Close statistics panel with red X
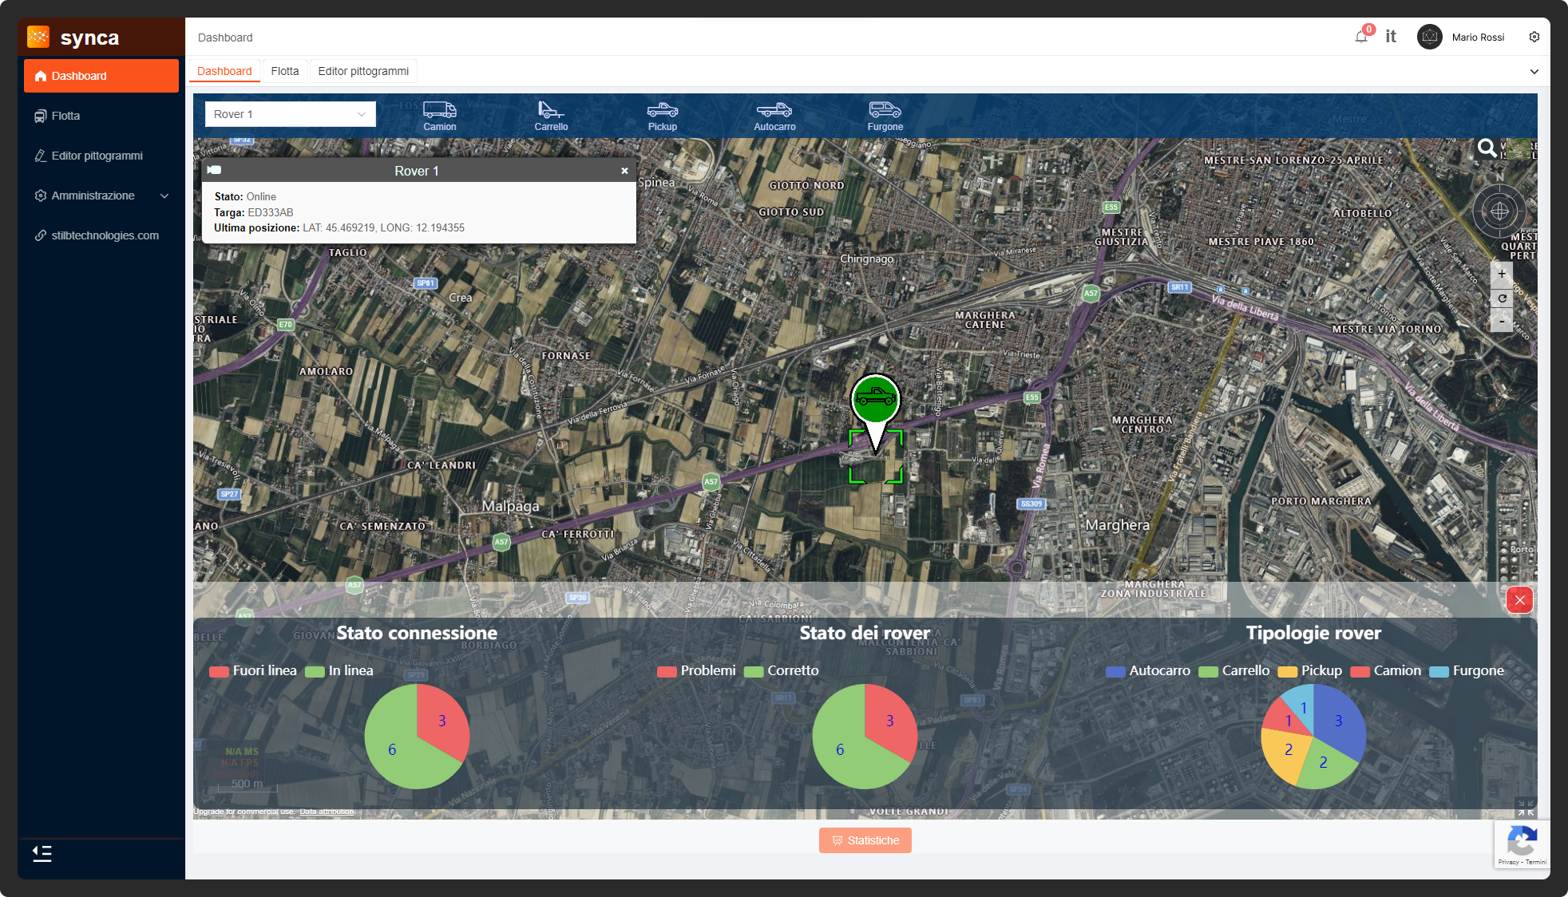 pos(1519,600)
